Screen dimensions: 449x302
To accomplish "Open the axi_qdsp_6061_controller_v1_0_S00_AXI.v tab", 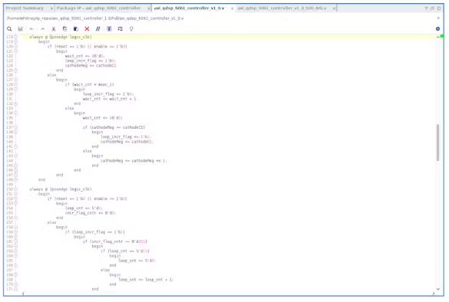I will coord(282,8).
